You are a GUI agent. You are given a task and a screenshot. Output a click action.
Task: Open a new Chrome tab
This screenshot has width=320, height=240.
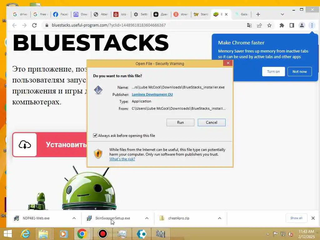258,14
